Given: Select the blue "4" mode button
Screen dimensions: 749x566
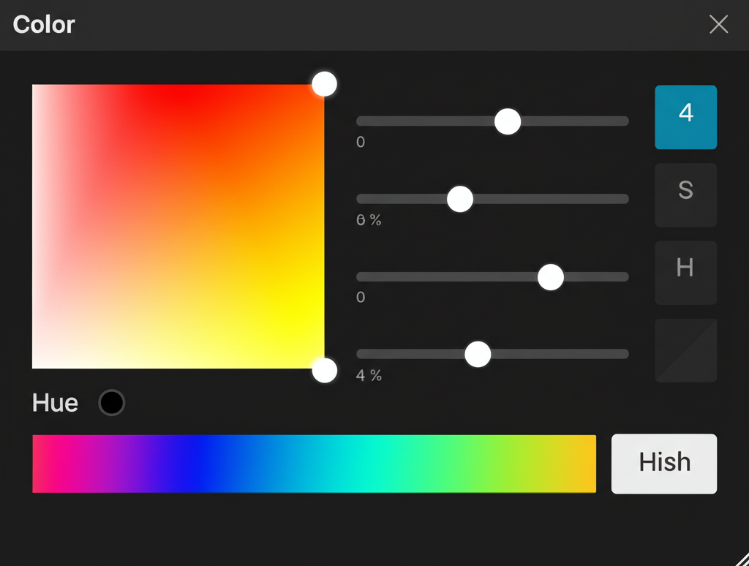Looking at the screenshot, I should tap(685, 117).
